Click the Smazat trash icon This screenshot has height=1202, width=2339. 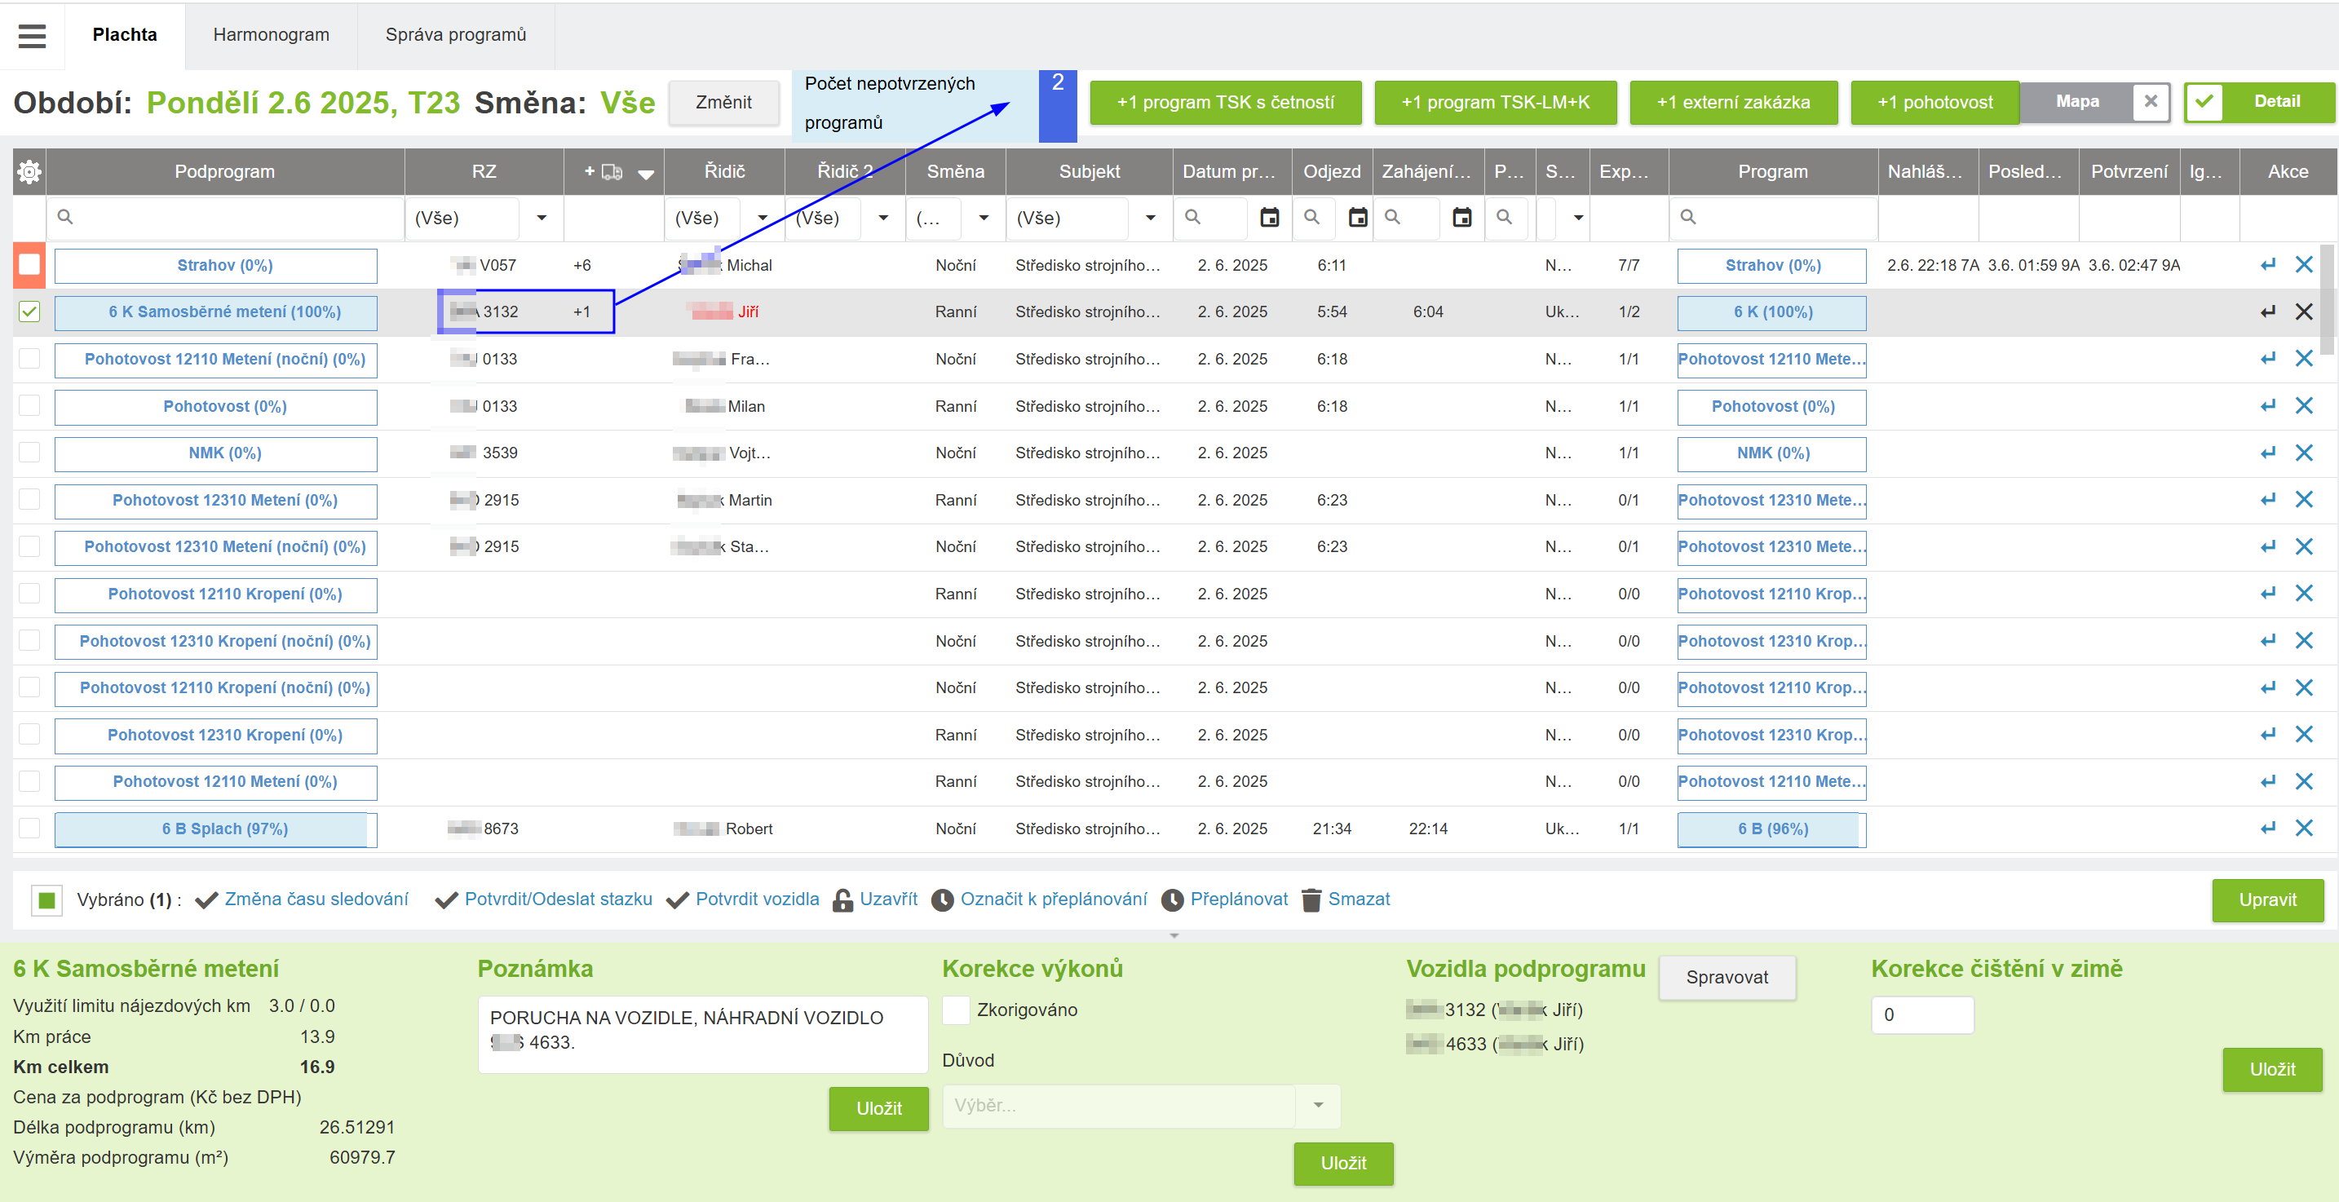[x=1311, y=899]
